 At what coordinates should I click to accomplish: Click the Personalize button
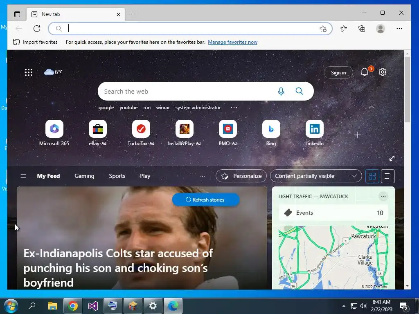pyautogui.click(x=241, y=176)
